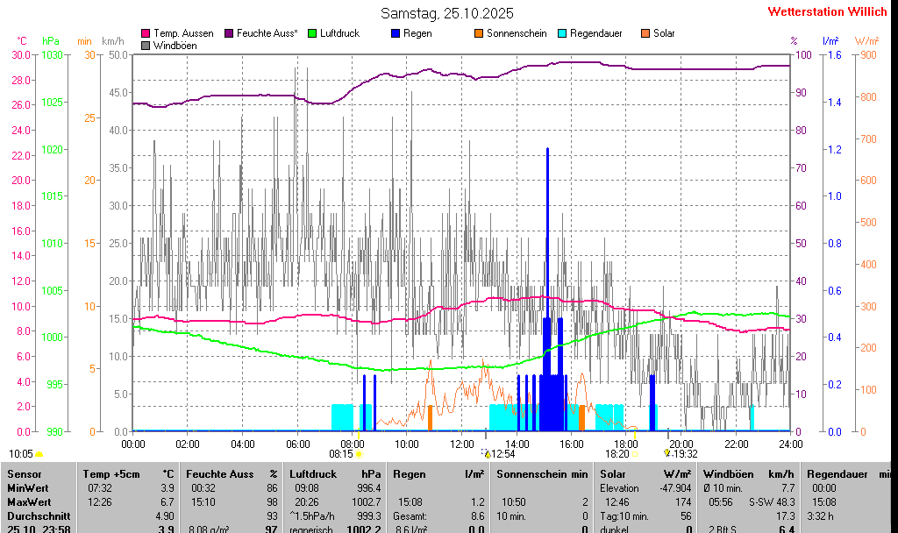Click the sunrise marker at 08:15
Image resolution: width=898 pixels, height=533 pixels.
[359, 454]
